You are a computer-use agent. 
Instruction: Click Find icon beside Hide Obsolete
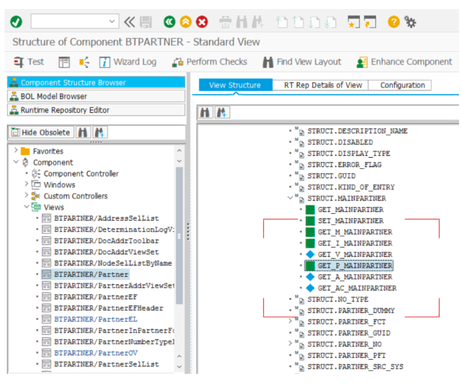[83, 133]
